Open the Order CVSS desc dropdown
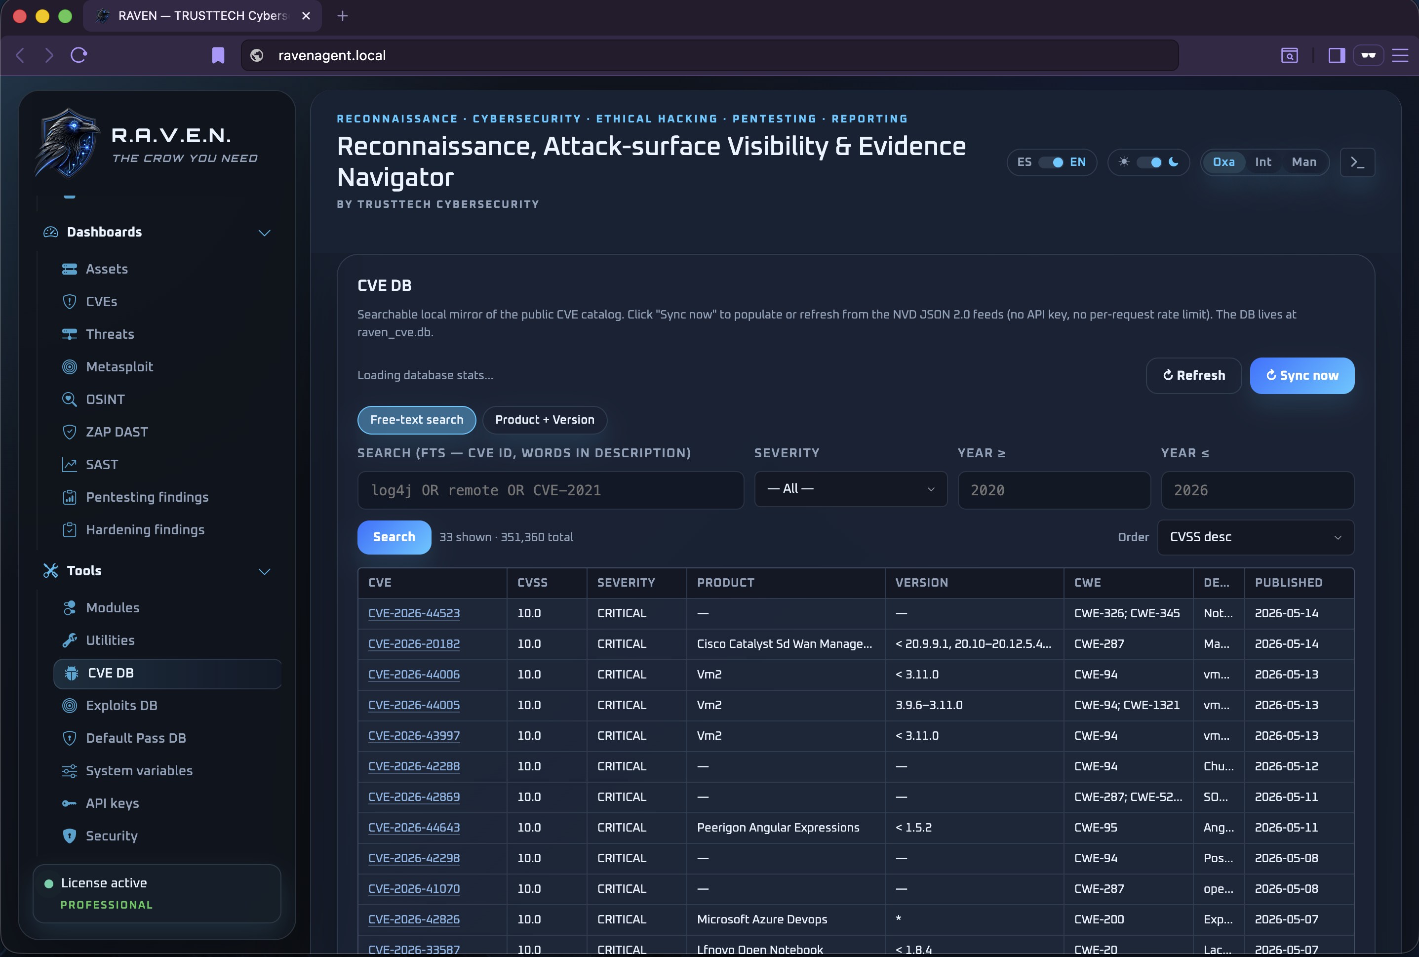Image resolution: width=1419 pixels, height=957 pixels. pyautogui.click(x=1256, y=537)
